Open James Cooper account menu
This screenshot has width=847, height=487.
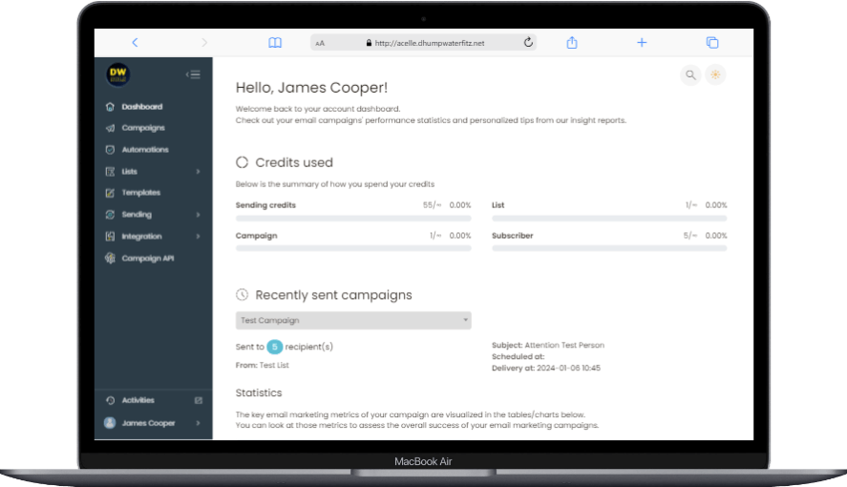tap(153, 423)
